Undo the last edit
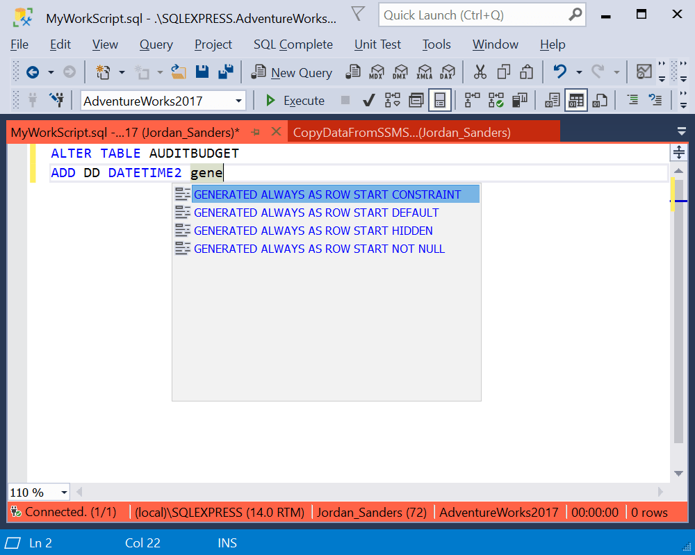This screenshot has width=695, height=555. pos(560,72)
